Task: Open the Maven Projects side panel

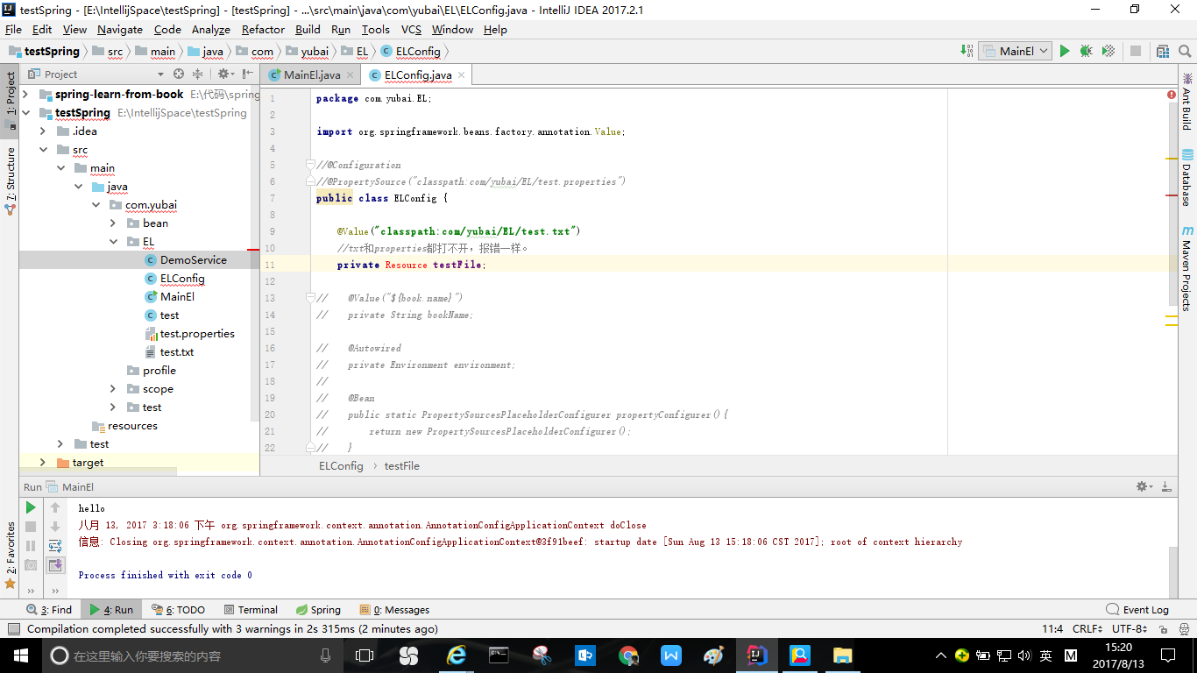Action: [1187, 268]
